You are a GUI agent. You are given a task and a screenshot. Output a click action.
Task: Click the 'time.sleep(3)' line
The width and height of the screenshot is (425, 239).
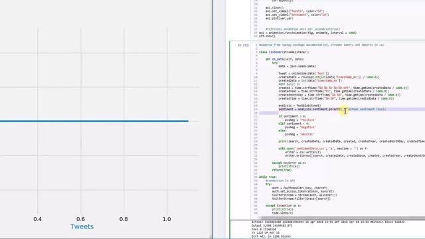tap(282, 213)
